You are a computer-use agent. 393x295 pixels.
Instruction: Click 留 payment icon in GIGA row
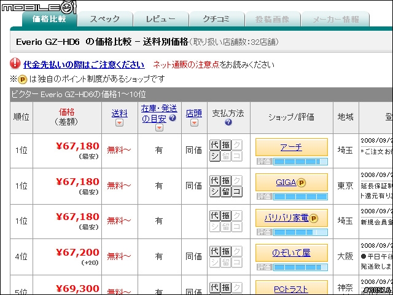[226, 192]
